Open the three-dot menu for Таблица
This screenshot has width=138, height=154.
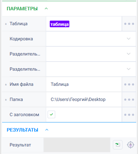[129, 24]
